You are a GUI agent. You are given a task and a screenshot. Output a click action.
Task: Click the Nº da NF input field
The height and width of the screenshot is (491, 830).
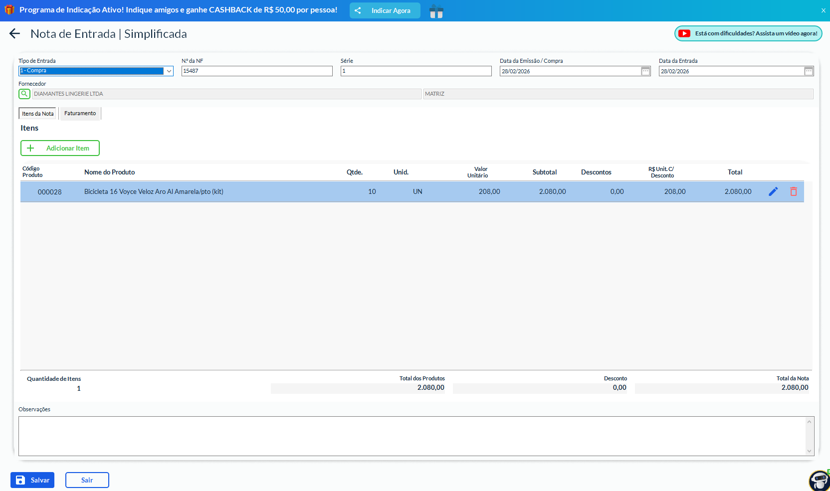pos(257,71)
